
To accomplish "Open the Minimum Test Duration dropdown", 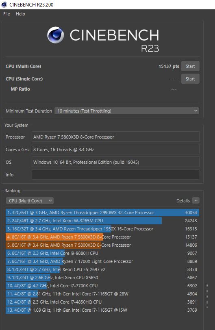I will (127, 111).
